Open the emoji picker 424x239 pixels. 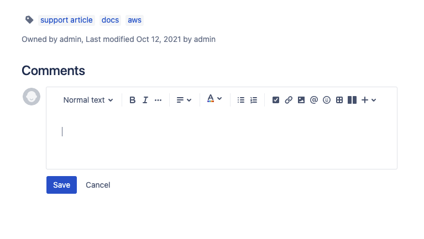[x=327, y=100]
